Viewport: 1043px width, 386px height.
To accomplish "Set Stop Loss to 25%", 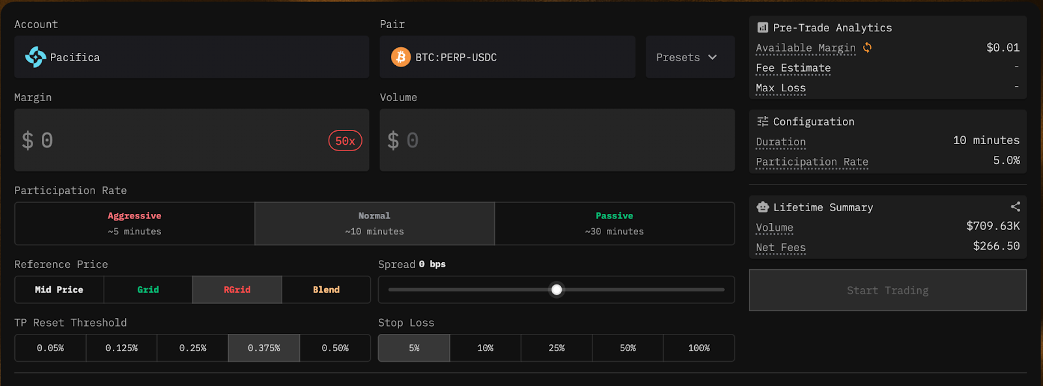I will click(x=557, y=348).
